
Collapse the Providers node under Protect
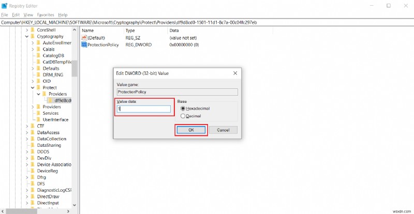pos(38,94)
